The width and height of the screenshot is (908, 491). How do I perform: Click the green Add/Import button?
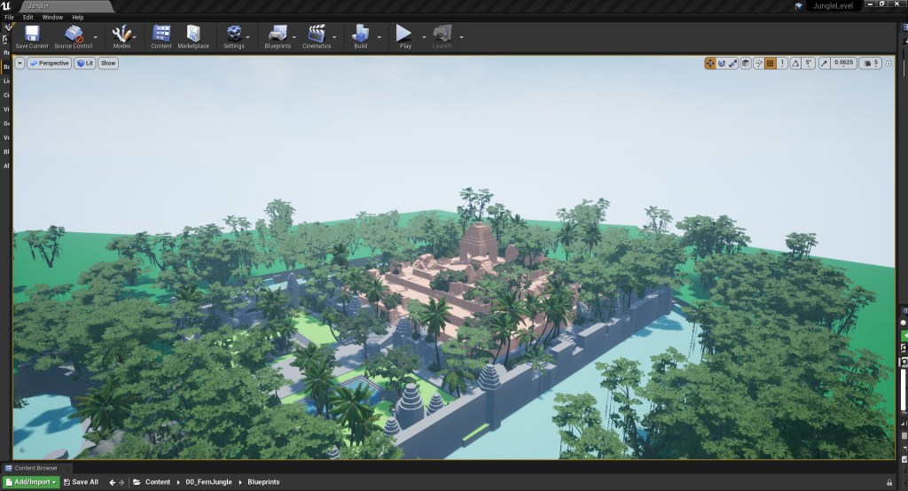[30, 482]
